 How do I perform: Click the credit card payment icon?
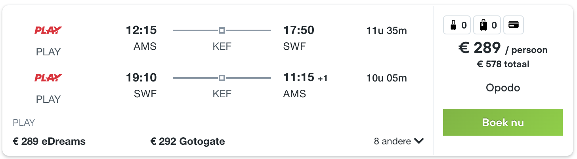point(514,25)
